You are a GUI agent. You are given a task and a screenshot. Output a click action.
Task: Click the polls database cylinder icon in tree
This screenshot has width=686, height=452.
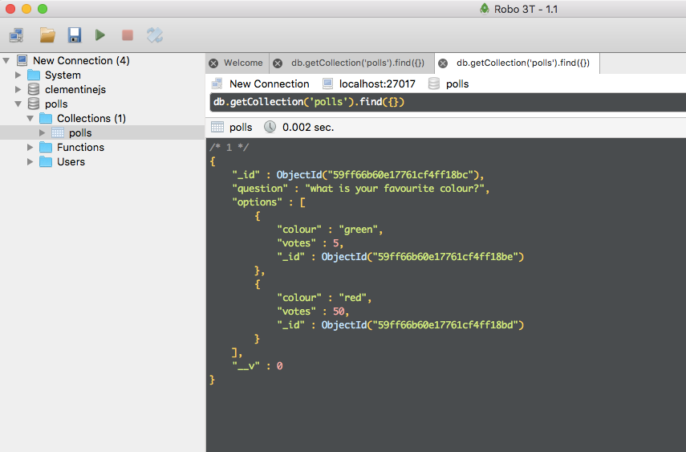(x=33, y=104)
